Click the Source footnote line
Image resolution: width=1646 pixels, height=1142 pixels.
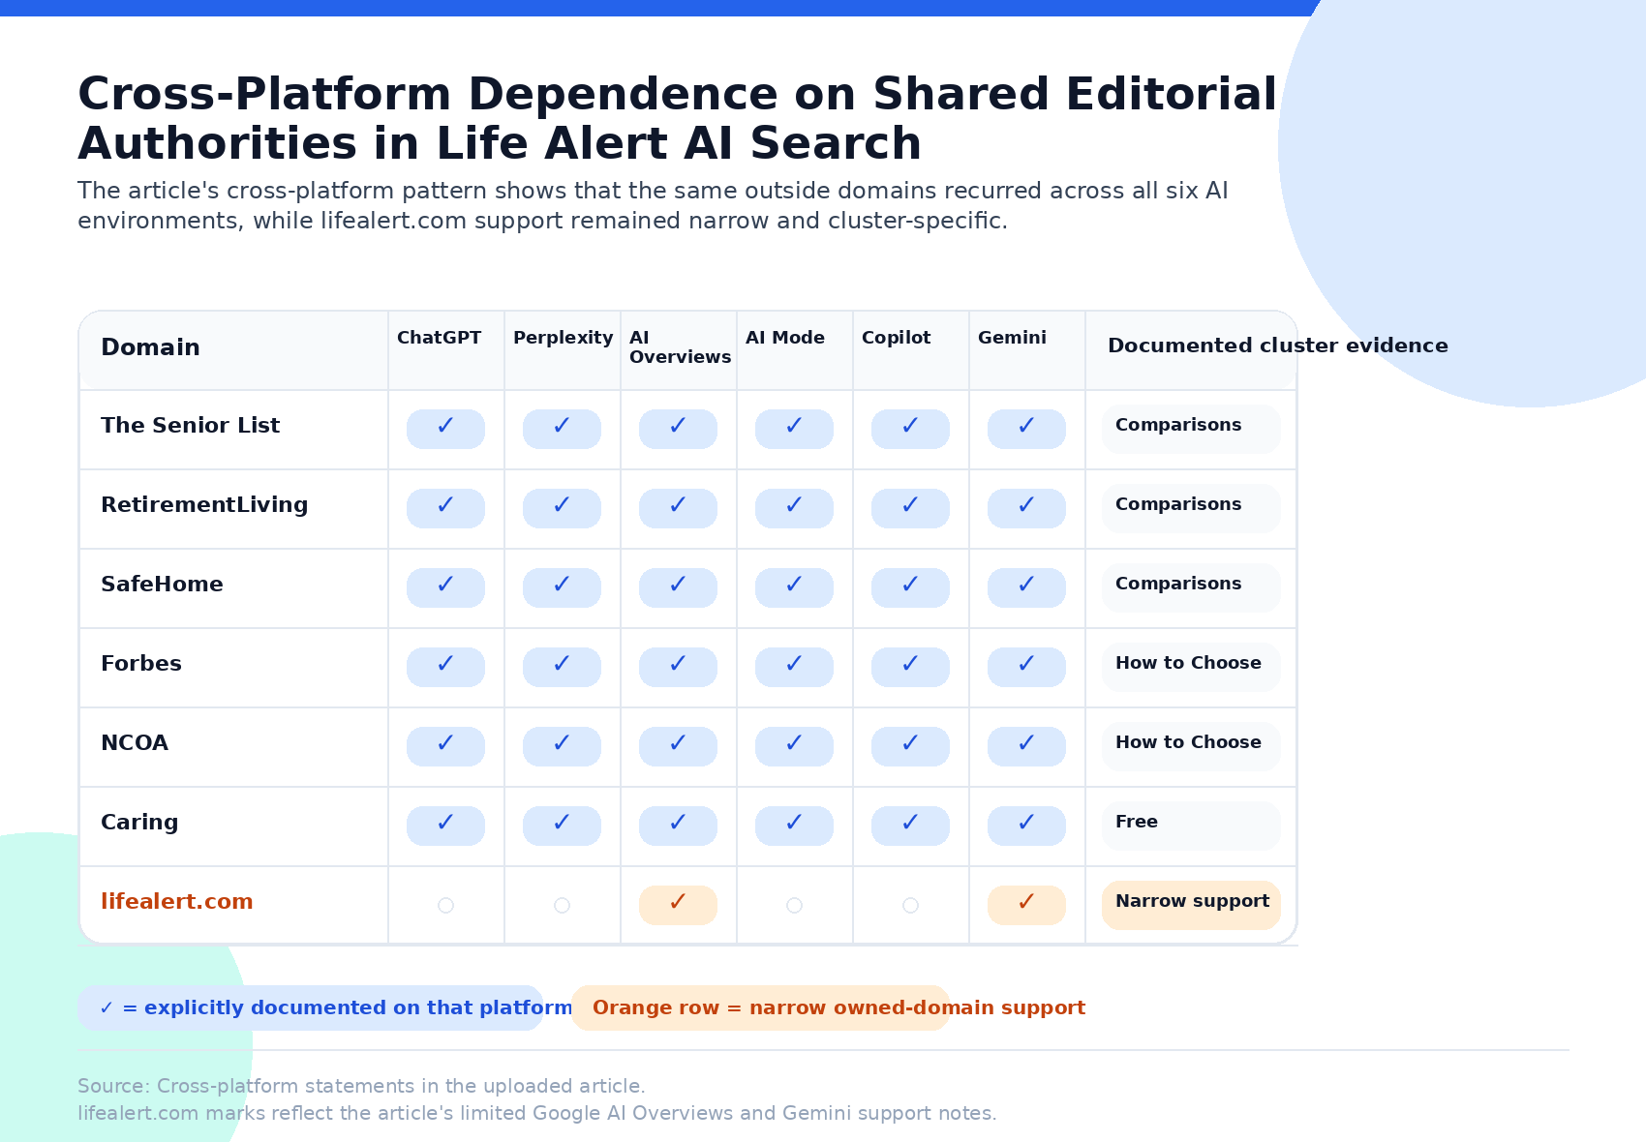(x=361, y=1086)
